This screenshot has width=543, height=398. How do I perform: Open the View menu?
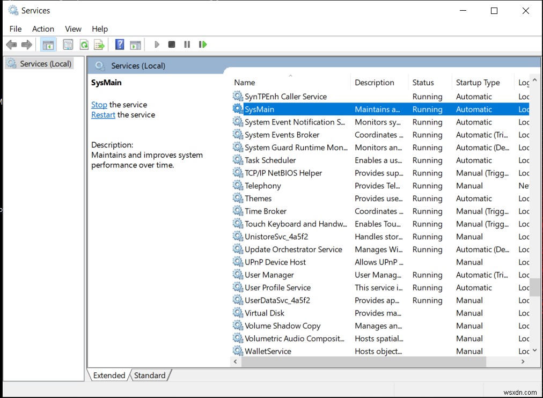[73, 29]
